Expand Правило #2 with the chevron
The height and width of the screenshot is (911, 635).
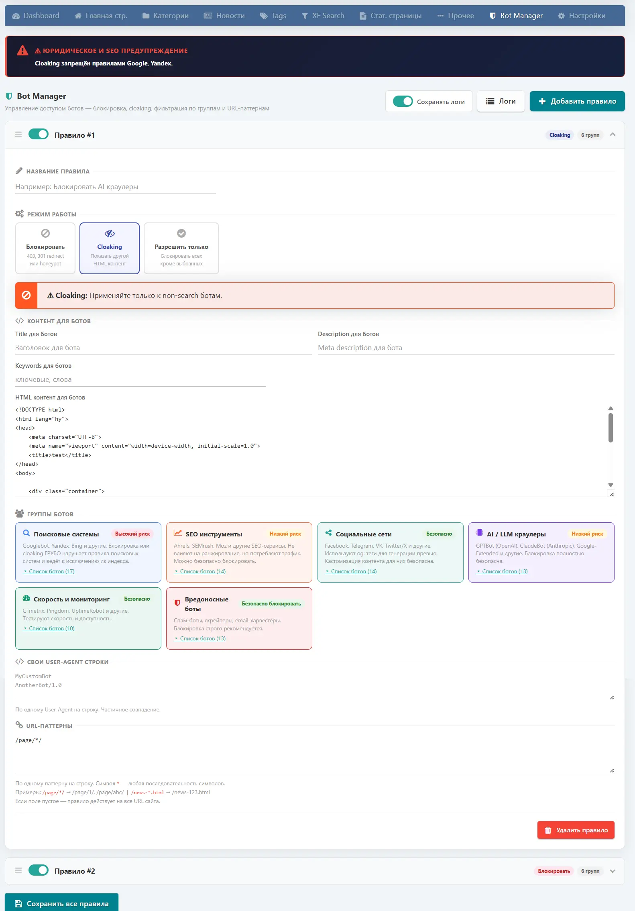tap(613, 871)
